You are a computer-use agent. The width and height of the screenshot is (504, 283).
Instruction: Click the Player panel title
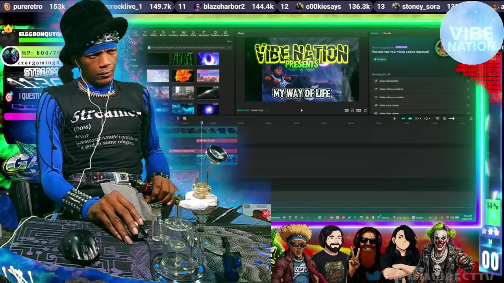click(241, 33)
